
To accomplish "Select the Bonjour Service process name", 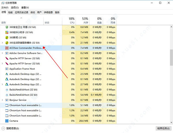I will [18, 100].
